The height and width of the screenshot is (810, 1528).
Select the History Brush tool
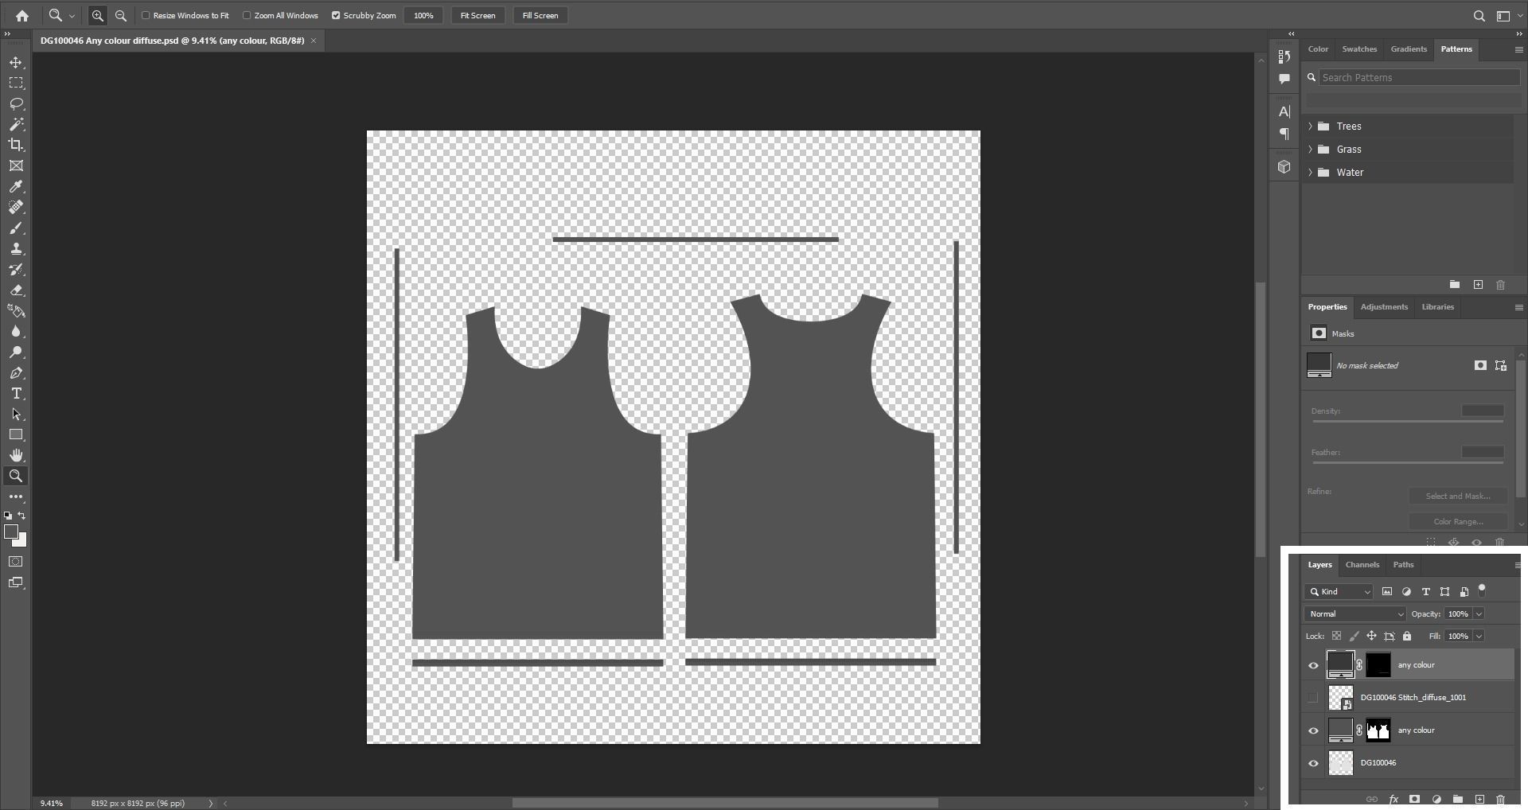[16, 270]
